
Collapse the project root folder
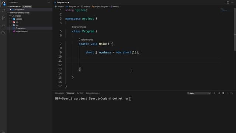tap(10, 16)
